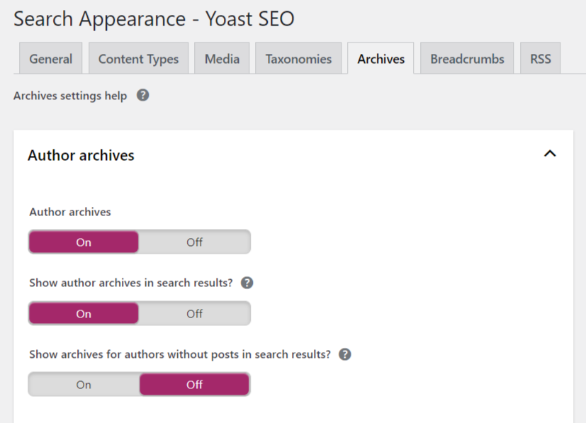Select the Archives tab

[x=381, y=58]
